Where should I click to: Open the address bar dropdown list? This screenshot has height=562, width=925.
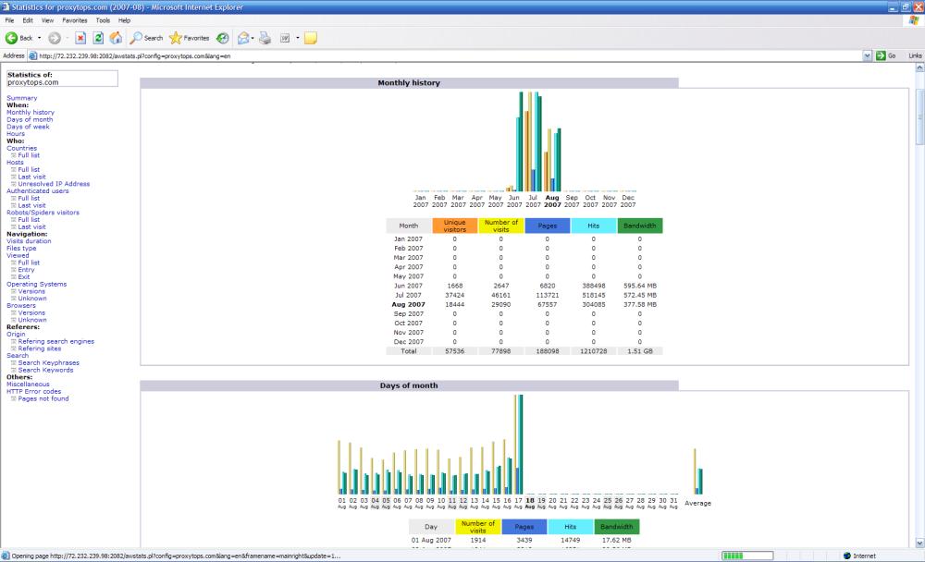coord(867,55)
